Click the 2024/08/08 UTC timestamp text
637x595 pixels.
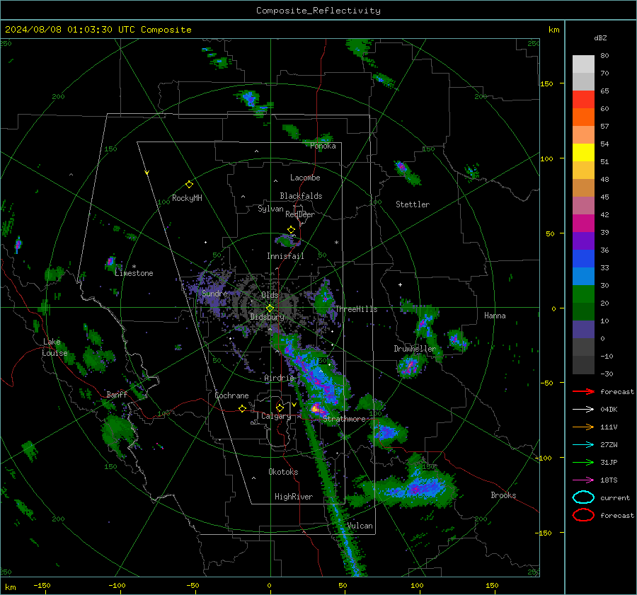pyautogui.click(x=98, y=30)
